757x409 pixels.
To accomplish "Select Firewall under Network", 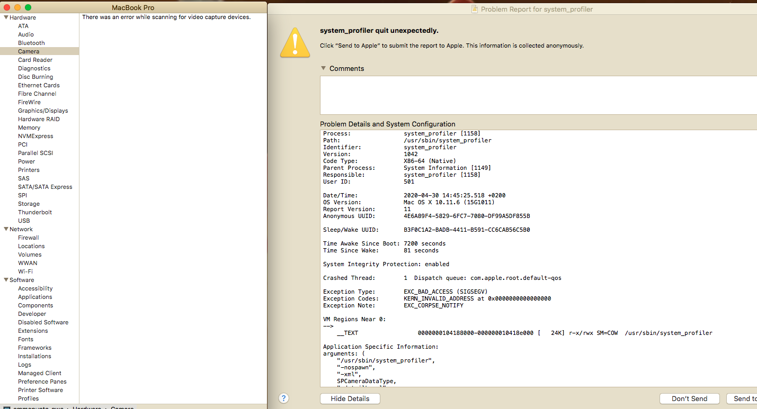I will coord(29,238).
